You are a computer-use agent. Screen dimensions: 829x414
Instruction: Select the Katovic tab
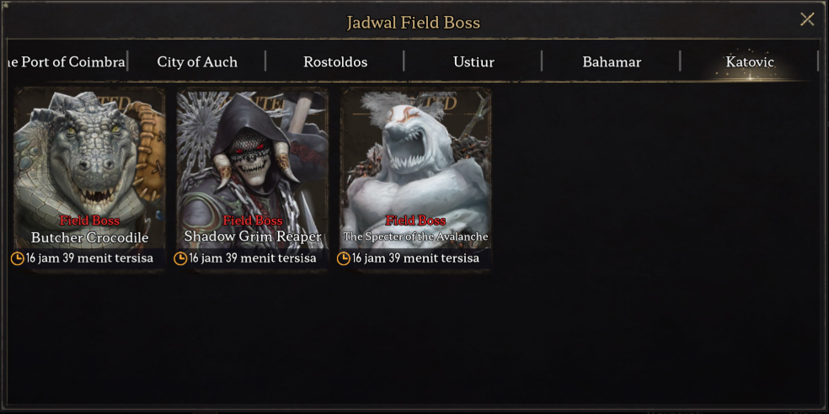(x=750, y=61)
